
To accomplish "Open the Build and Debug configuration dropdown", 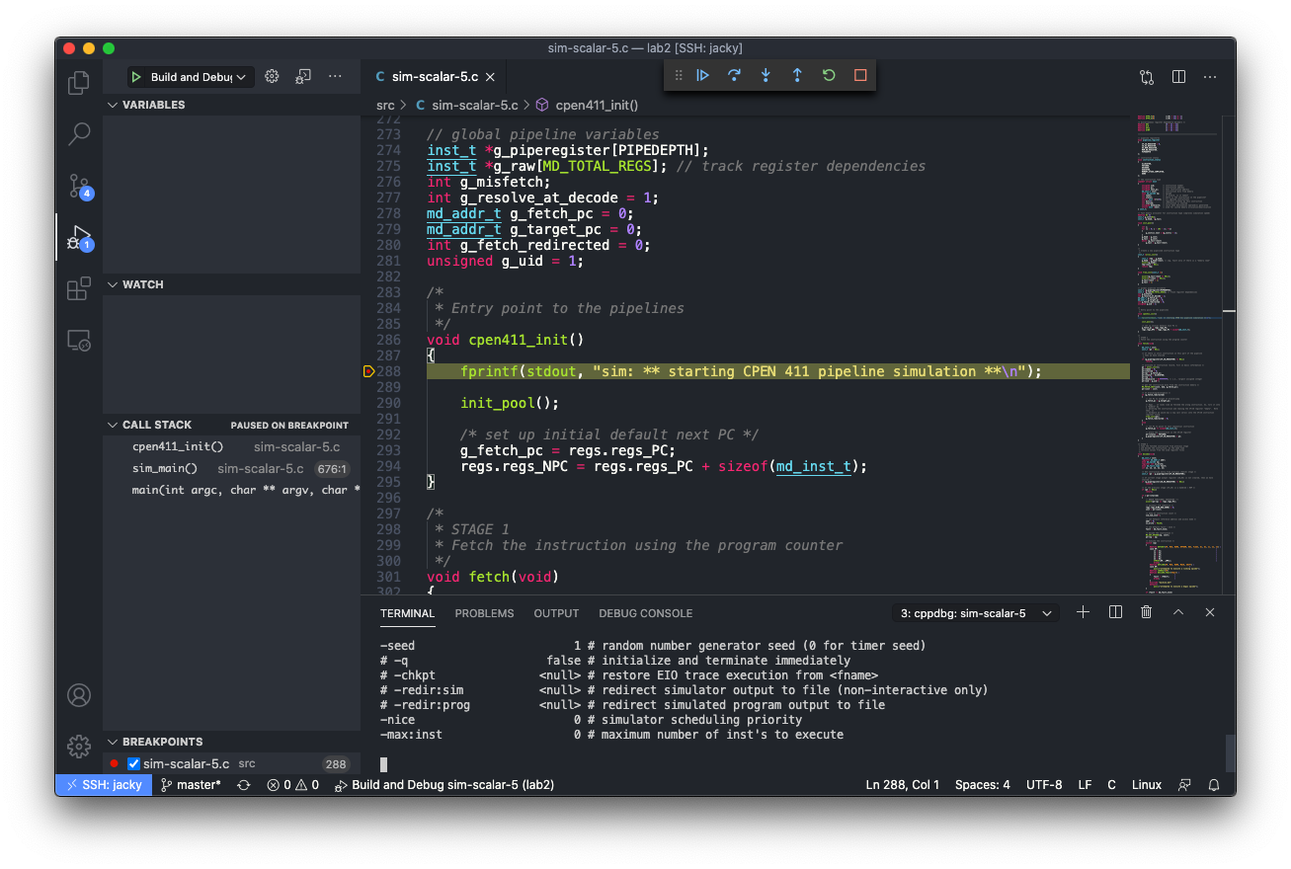I will click(191, 77).
